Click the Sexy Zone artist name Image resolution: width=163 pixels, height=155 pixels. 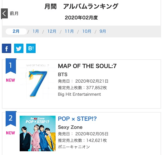click(x=70, y=127)
